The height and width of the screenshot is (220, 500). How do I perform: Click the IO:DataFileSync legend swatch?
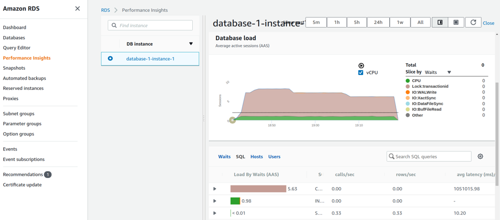[x=407, y=104]
